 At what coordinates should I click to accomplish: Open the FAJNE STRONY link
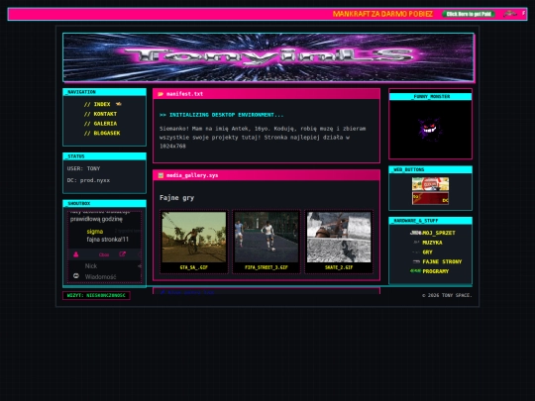click(x=442, y=261)
